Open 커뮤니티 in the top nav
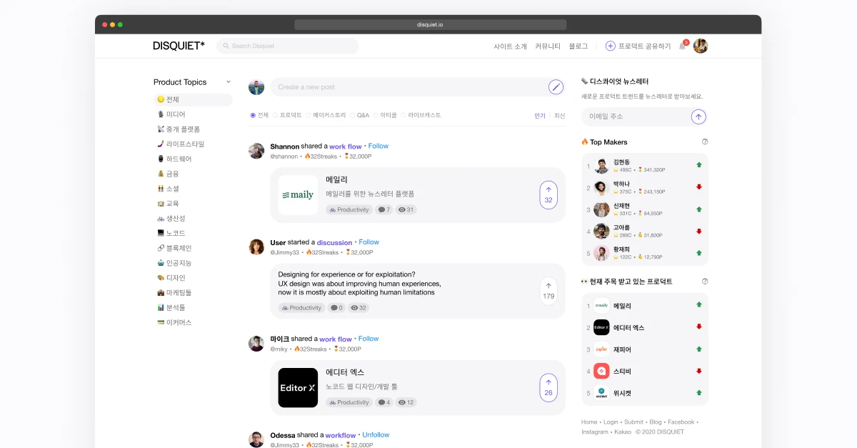The image size is (857, 448). pyautogui.click(x=548, y=46)
